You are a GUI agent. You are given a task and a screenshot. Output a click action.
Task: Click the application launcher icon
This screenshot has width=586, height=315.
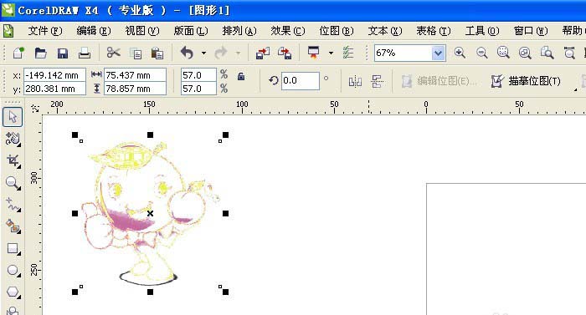click(314, 53)
